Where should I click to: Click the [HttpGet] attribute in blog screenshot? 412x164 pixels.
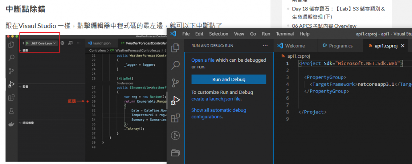[126, 78]
